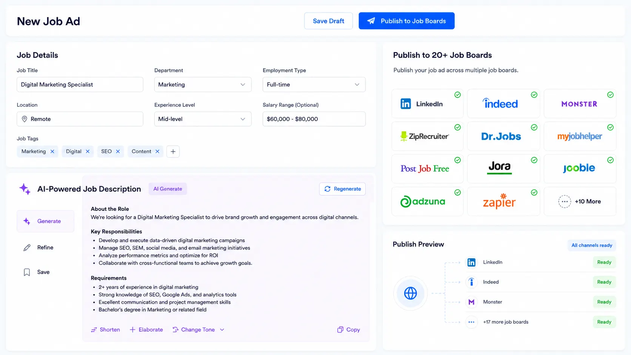
Task: Remove the Content job tag
Action: [x=157, y=151]
